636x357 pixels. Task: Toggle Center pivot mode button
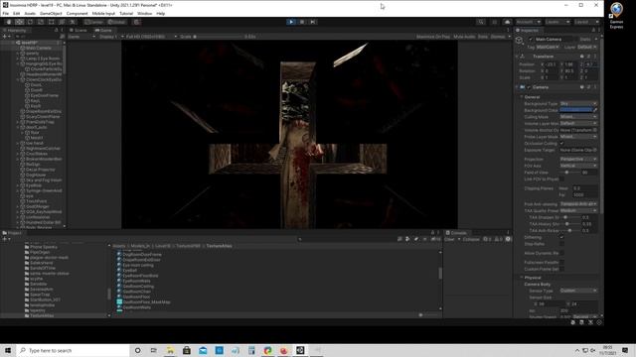(x=94, y=22)
